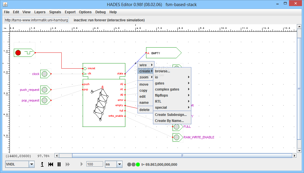Click the full port label on the FSM block
Screen dimensions: 304x173
pyautogui.click(x=121, y=110)
